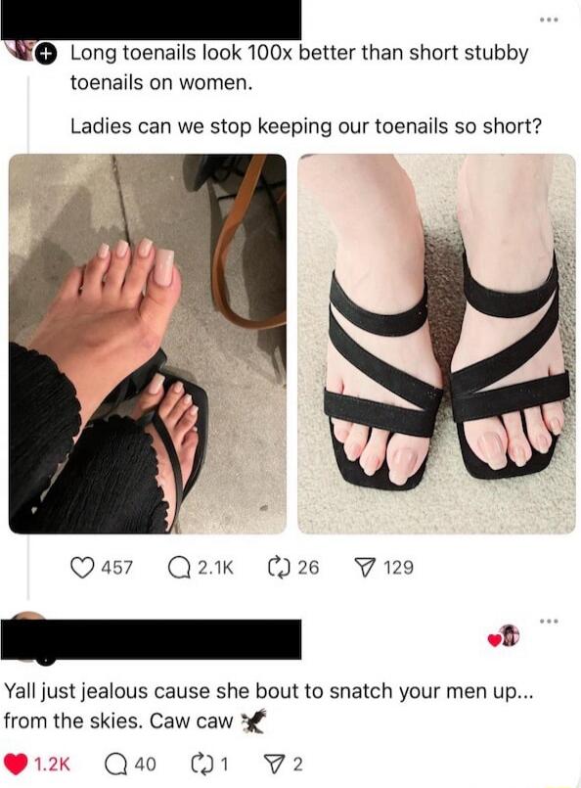View the left photo with long toenails
Screen dimensions: 581x788
coord(148,344)
